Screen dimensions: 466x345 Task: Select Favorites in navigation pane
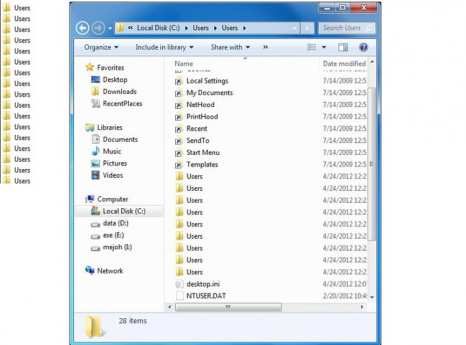110,68
